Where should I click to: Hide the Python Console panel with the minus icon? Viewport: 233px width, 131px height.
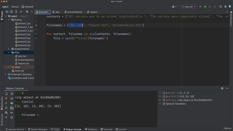(227, 88)
